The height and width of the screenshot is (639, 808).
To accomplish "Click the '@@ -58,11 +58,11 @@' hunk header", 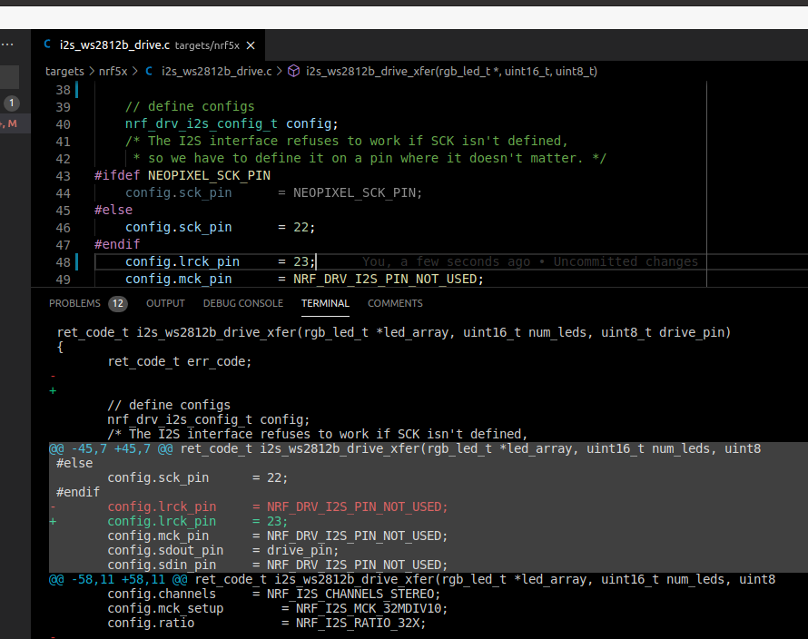I will [118, 580].
